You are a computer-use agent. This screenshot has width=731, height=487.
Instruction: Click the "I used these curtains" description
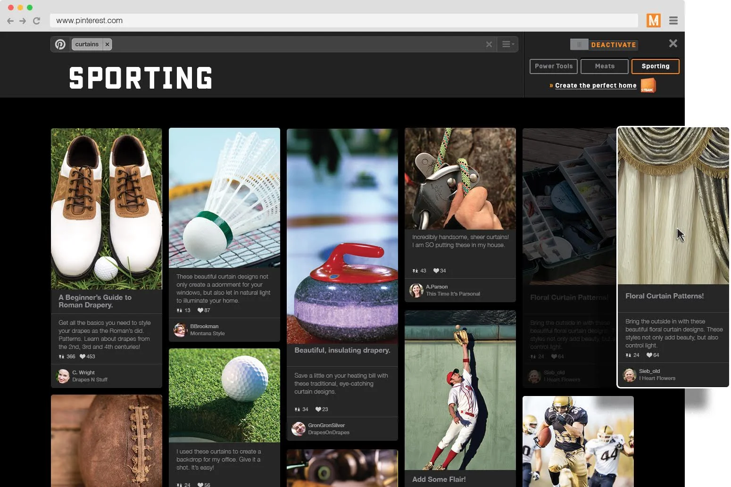tap(219, 460)
